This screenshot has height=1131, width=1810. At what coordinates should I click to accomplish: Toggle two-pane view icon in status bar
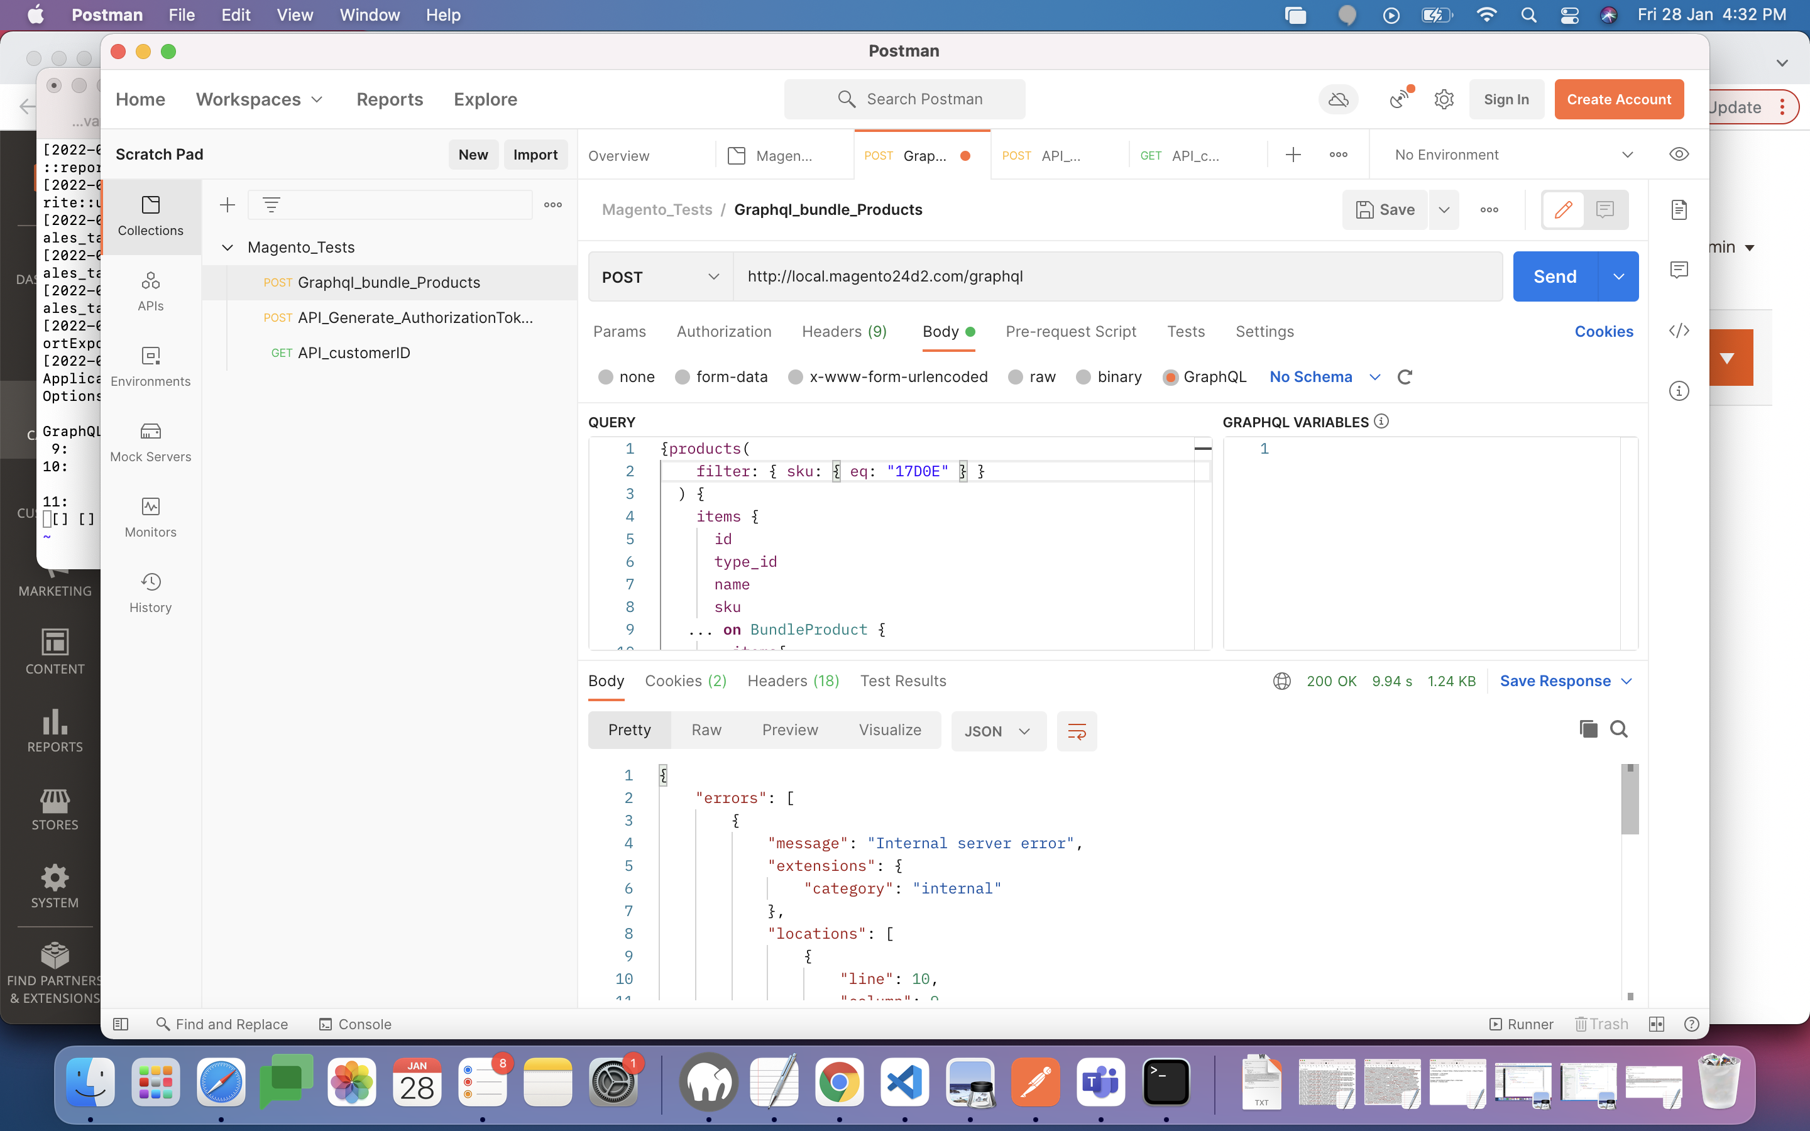coord(1657,1024)
